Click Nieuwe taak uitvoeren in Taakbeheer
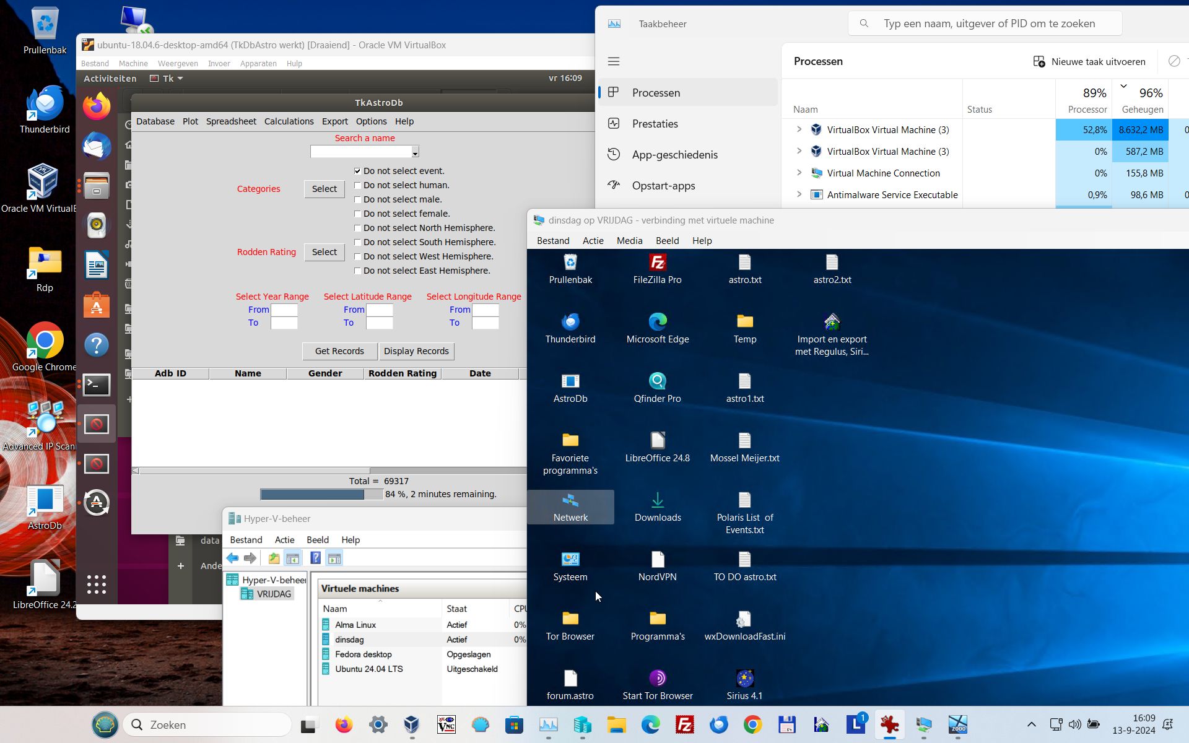1189x743 pixels. 1090,61
